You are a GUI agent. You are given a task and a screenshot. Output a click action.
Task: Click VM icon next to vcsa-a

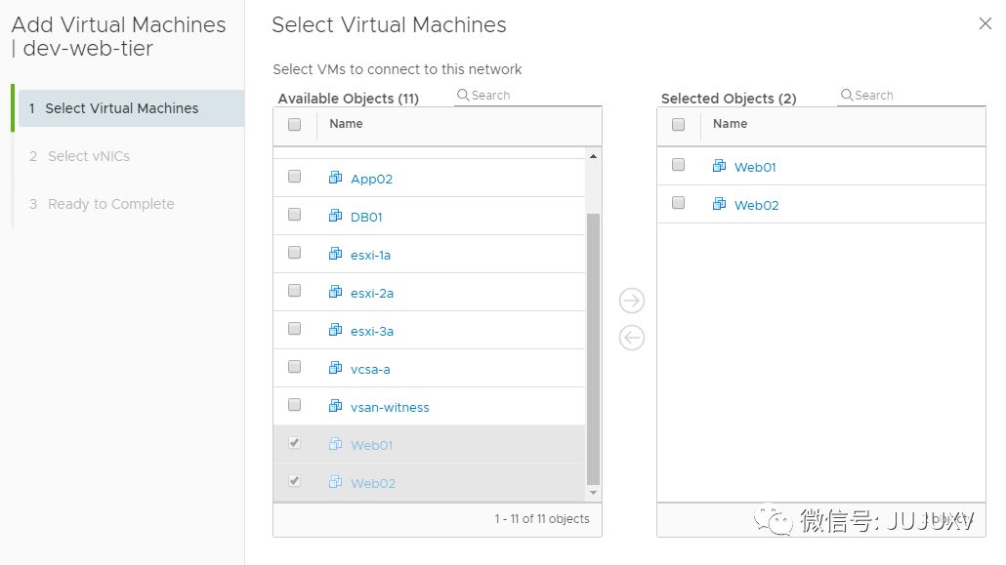336,368
